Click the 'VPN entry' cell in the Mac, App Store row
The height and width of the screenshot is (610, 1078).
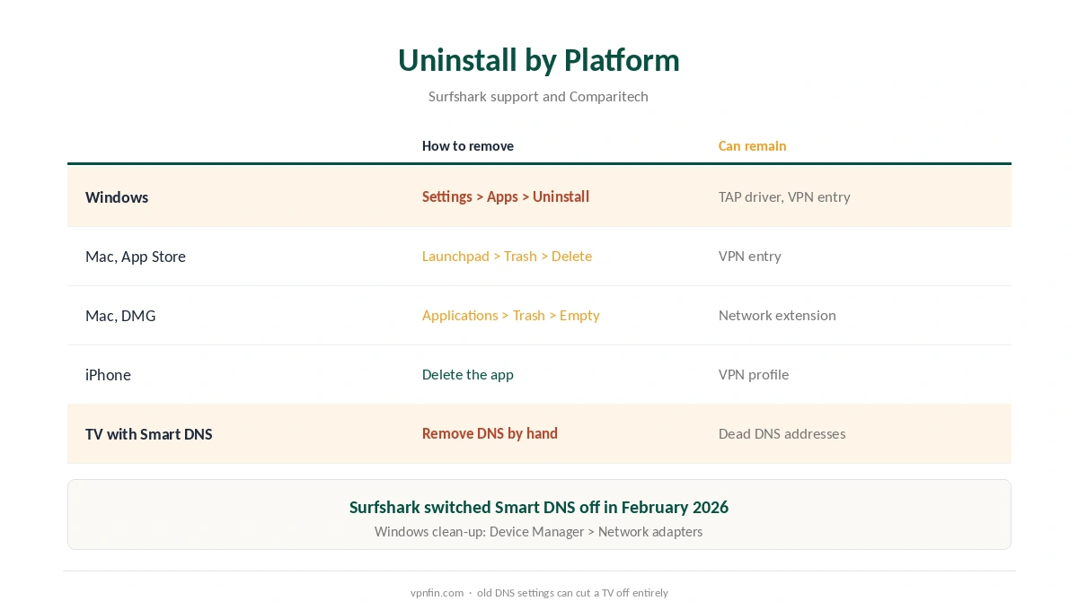(750, 256)
